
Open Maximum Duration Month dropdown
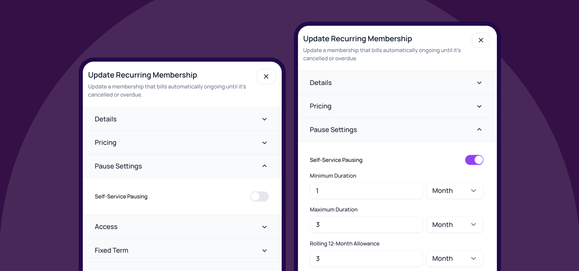pos(455,225)
